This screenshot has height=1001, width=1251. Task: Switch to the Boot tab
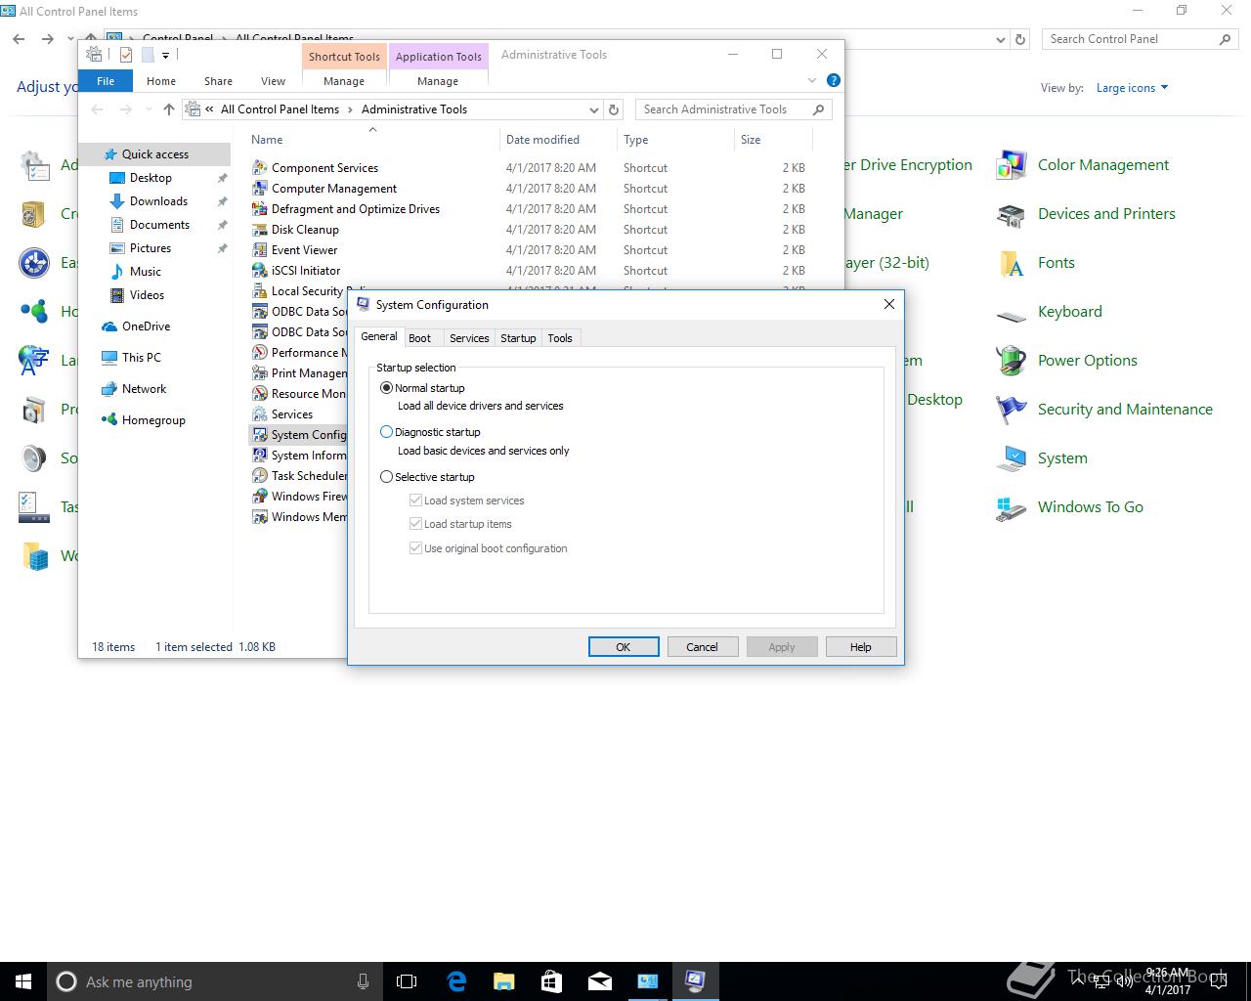pos(419,338)
